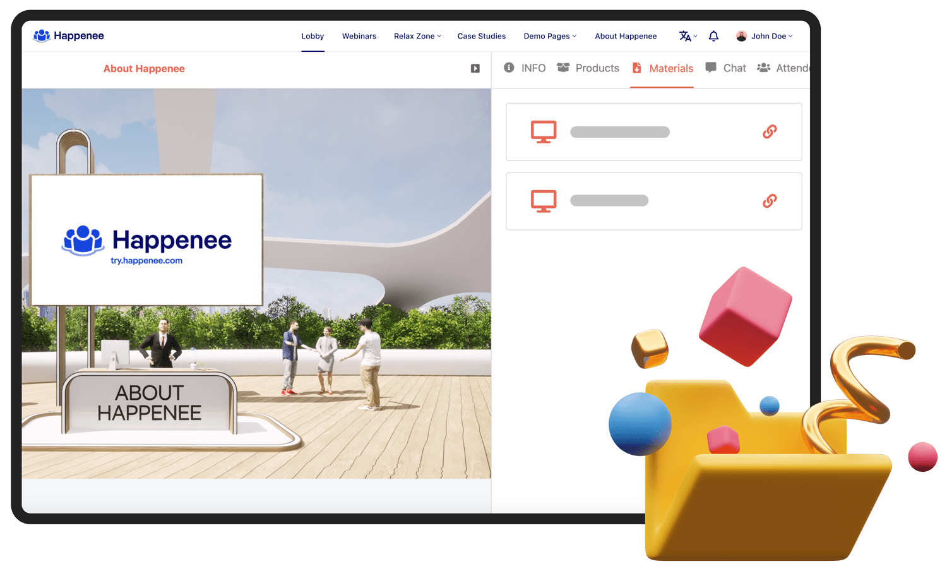Click the About Happenee orange page title

[x=144, y=68]
